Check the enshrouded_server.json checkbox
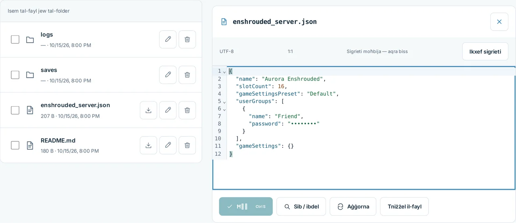This screenshot has height=223, width=516. [15, 110]
